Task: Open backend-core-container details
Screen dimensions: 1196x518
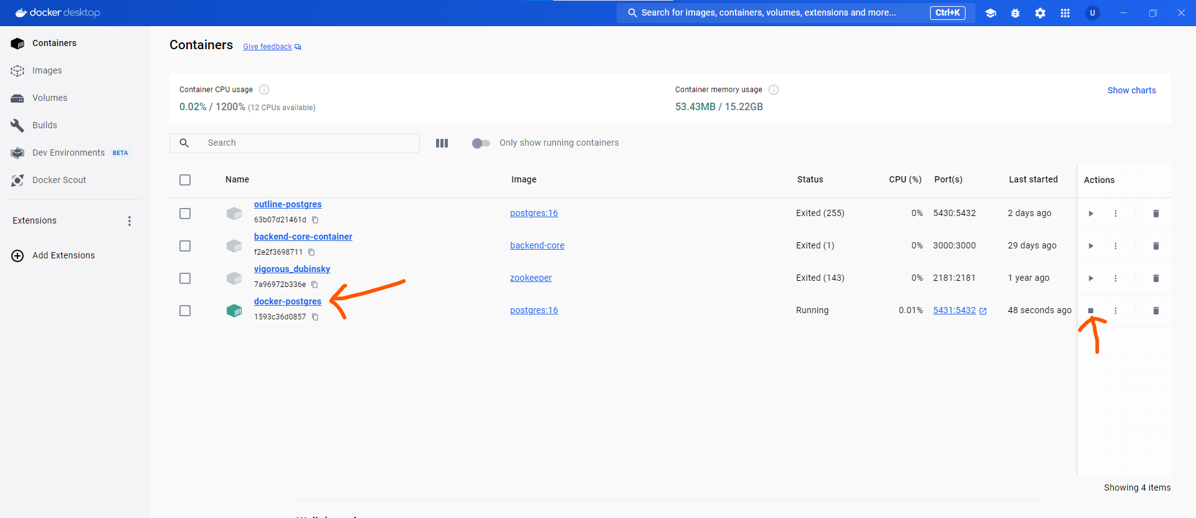Action: 303,237
